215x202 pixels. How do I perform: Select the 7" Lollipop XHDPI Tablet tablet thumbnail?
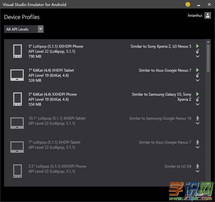[17, 147]
